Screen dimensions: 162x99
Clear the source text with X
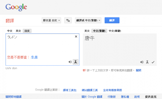pyautogui.click(x=76, y=37)
